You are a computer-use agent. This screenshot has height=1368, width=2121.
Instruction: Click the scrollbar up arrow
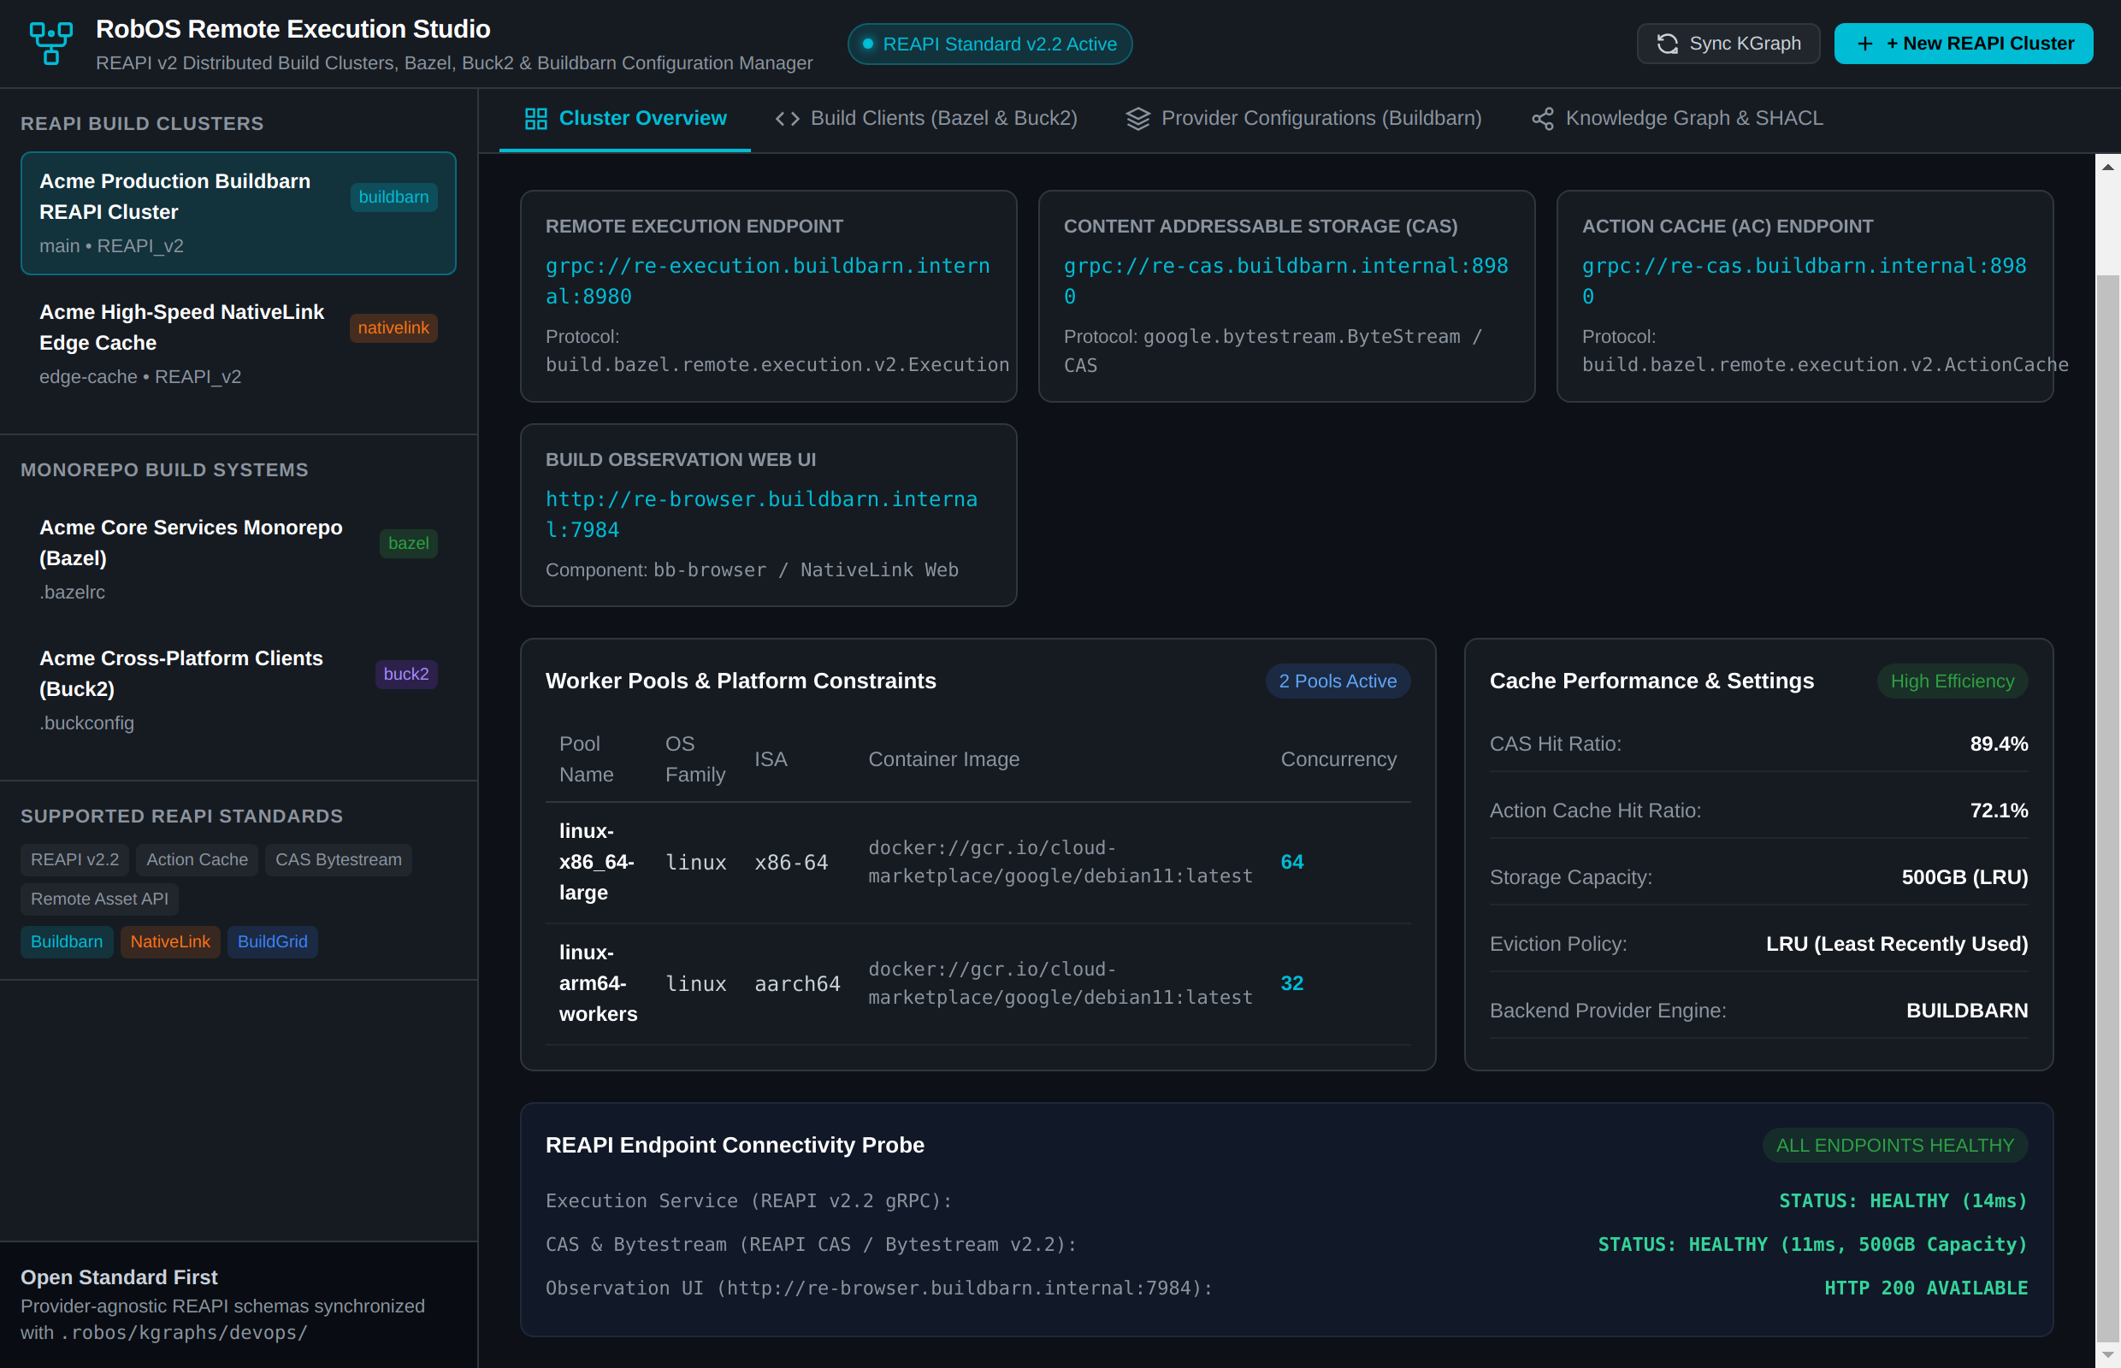coord(2106,166)
